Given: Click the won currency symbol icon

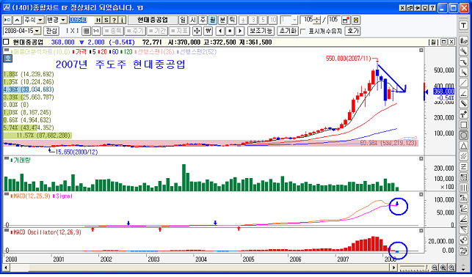Looking at the screenshot, I should point(208,31).
